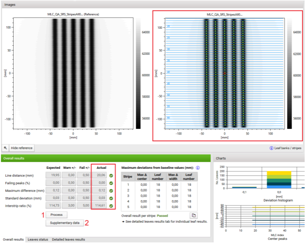Image resolution: width=306 pixels, height=245 pixels.
Task: Switch to the Leaves status tab
Action: point(38,239)
